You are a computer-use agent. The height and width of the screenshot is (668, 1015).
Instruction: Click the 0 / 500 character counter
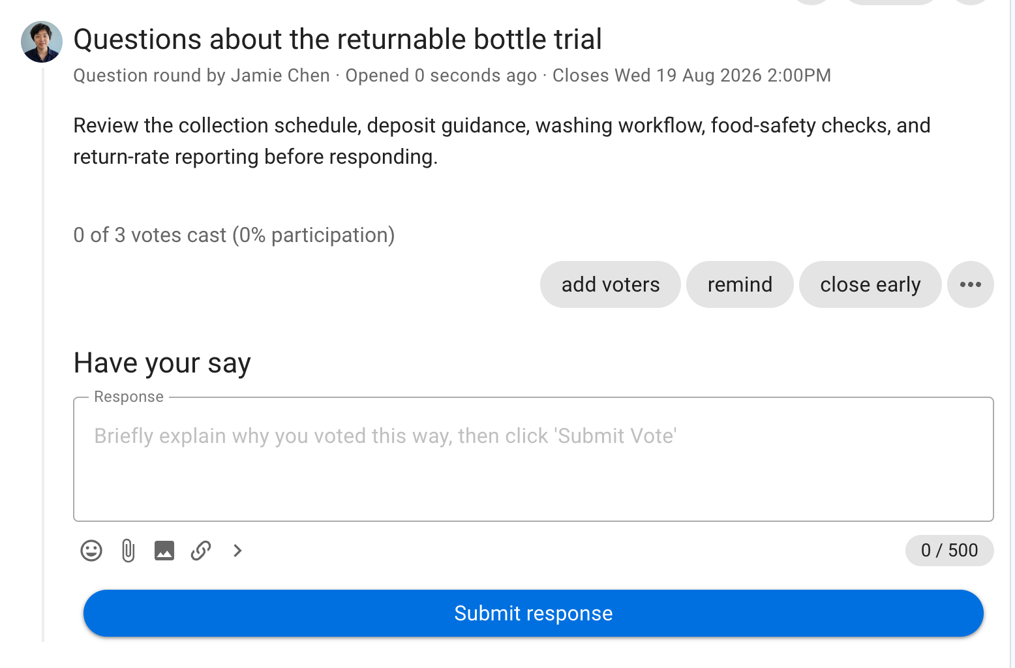coord(949,551)
